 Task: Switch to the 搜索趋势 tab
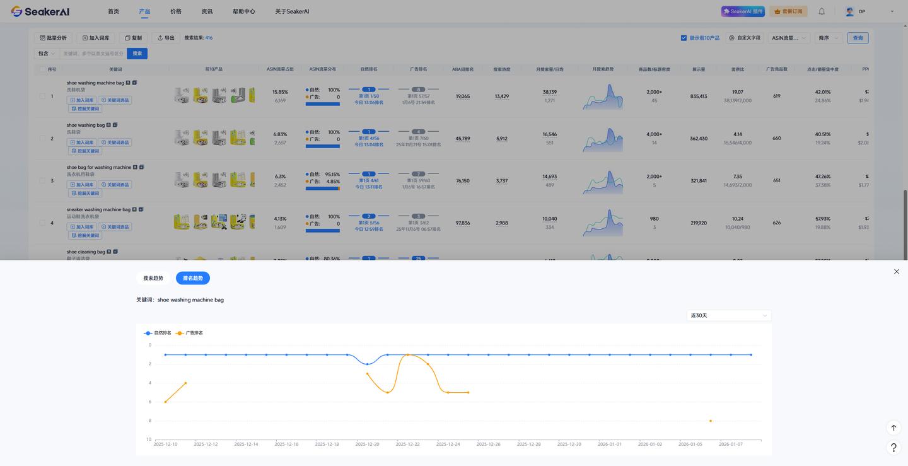coord(153,278)
